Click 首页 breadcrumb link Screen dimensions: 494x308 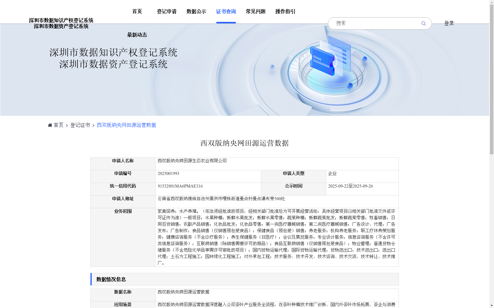(x=58, y=125)
